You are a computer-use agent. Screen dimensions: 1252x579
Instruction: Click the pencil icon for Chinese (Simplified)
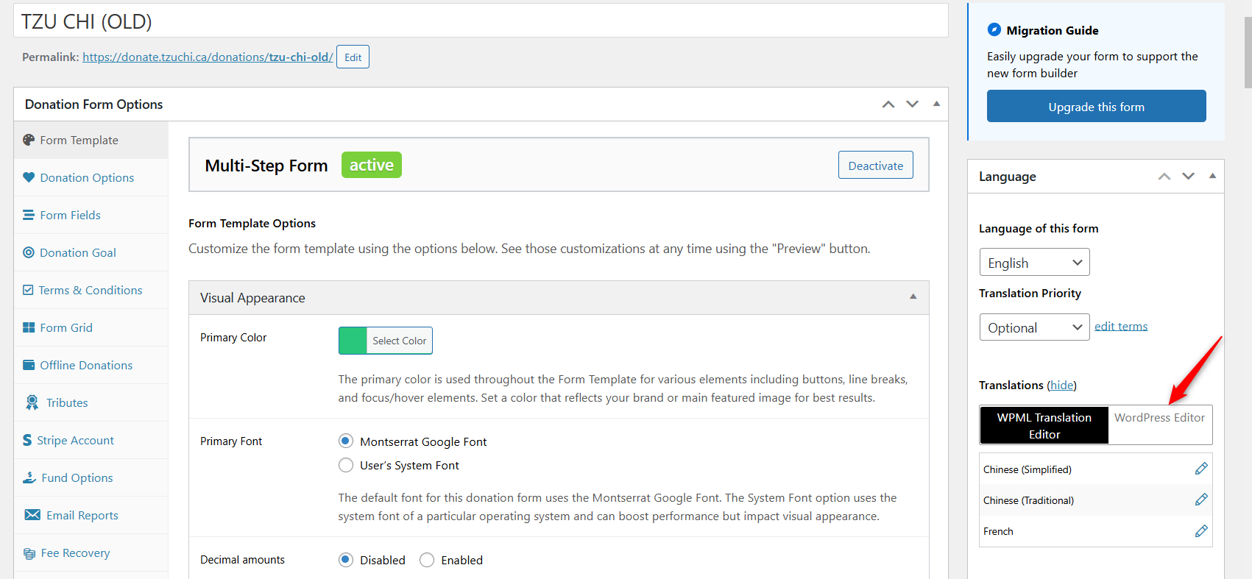tap(1201, 469)
